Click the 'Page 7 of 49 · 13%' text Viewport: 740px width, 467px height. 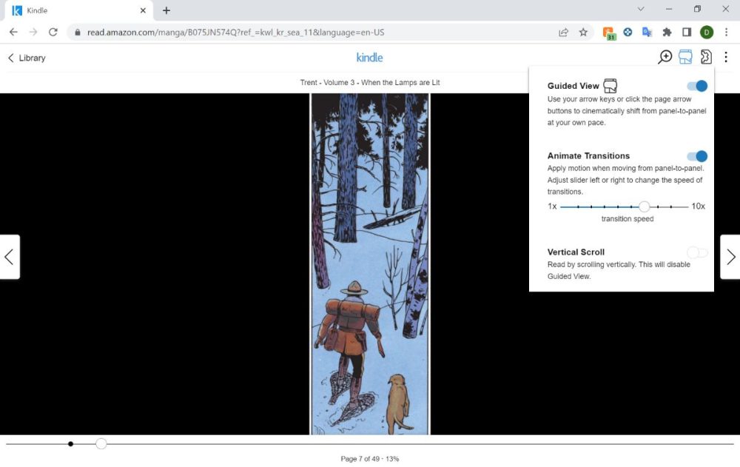tap(369, 459)
